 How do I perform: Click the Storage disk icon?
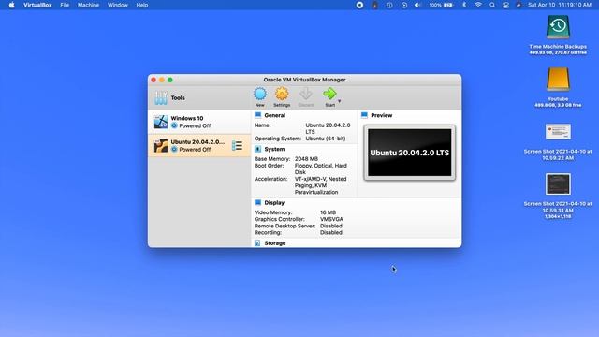[257, 243]
